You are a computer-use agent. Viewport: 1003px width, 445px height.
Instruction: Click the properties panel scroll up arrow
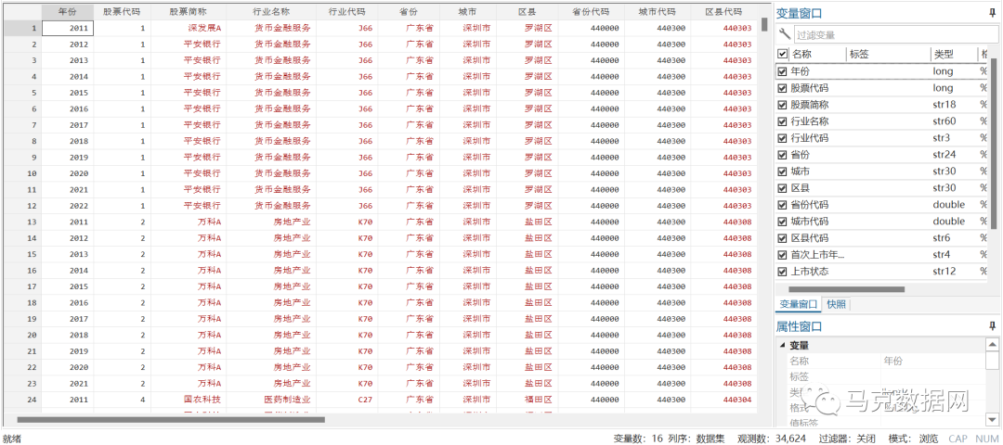992,344
